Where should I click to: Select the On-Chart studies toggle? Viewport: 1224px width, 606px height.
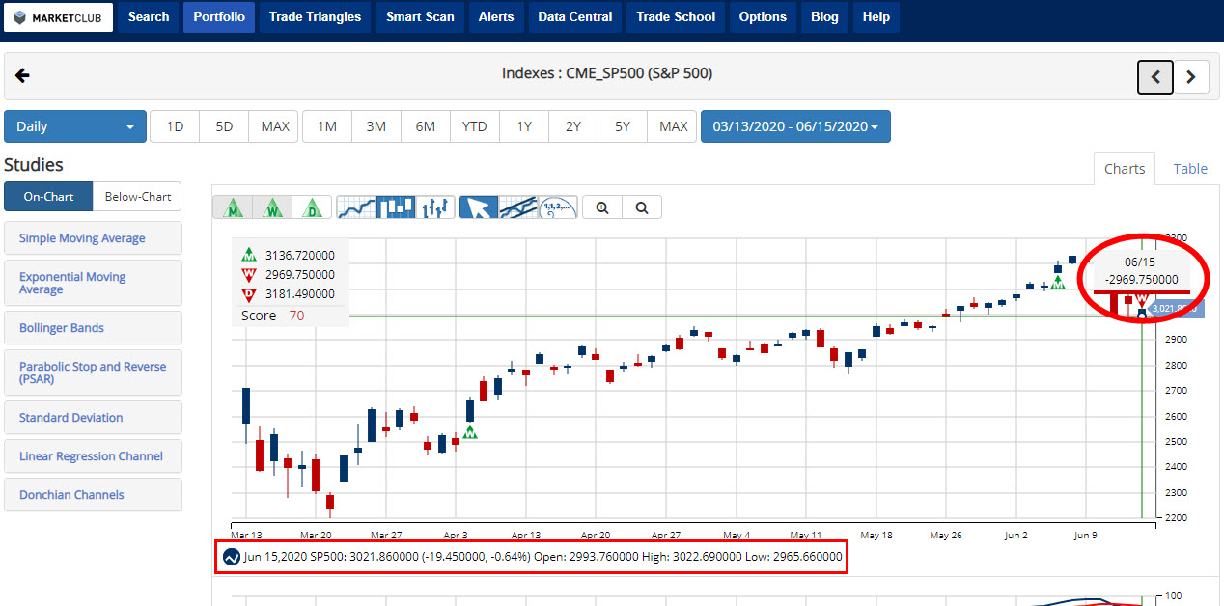click(x=48, y=196)
